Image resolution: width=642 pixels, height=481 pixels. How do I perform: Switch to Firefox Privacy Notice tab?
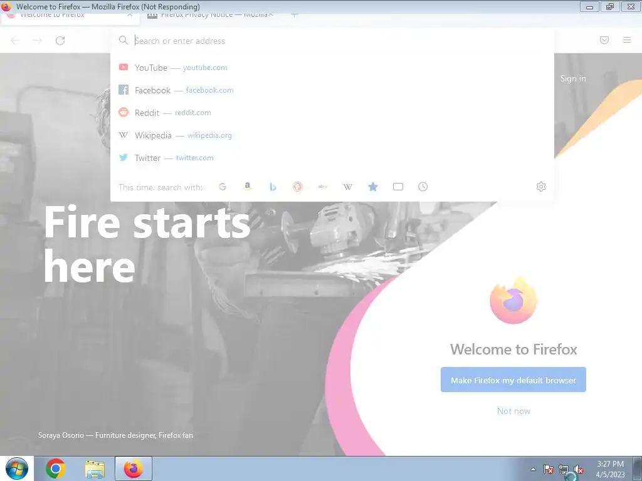[209, 16]
